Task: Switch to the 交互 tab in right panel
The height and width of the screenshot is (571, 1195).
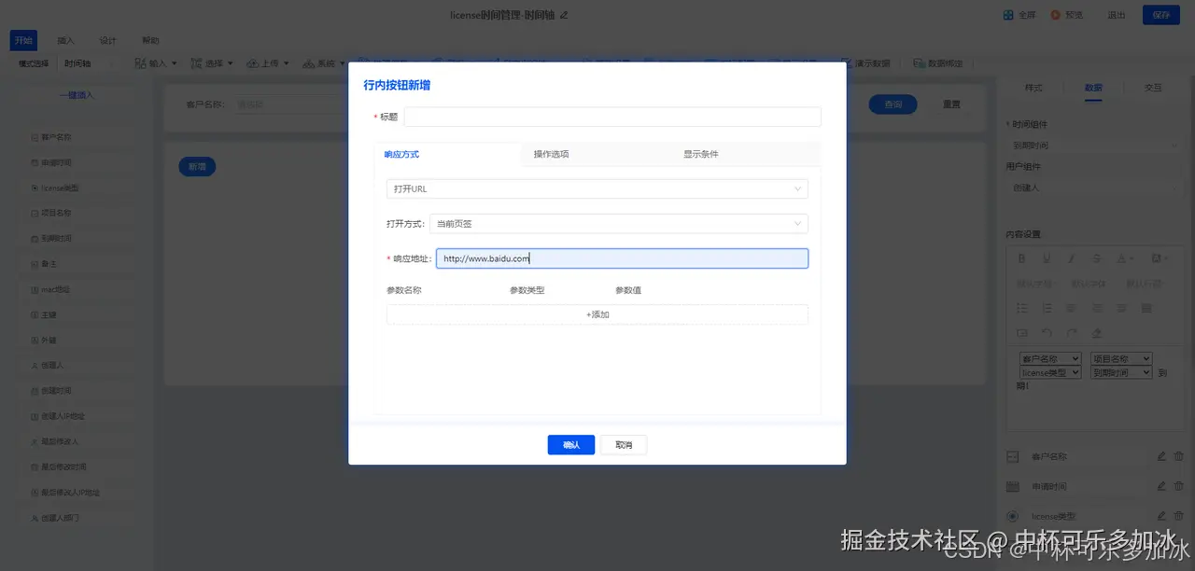Action: [1153, 87]
